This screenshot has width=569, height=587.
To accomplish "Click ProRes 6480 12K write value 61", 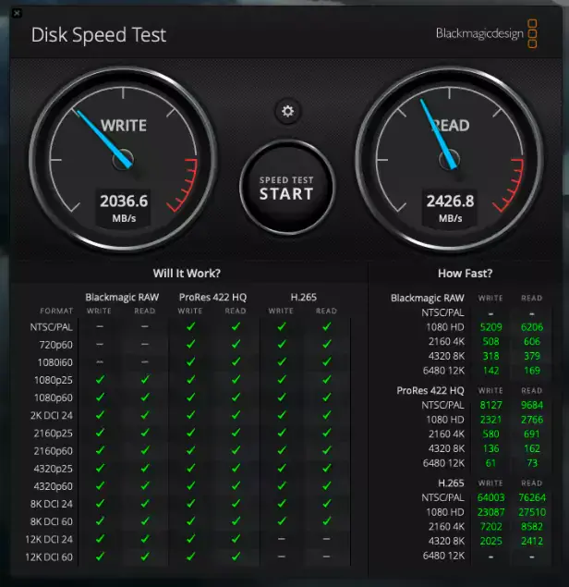I will (490, 463).
